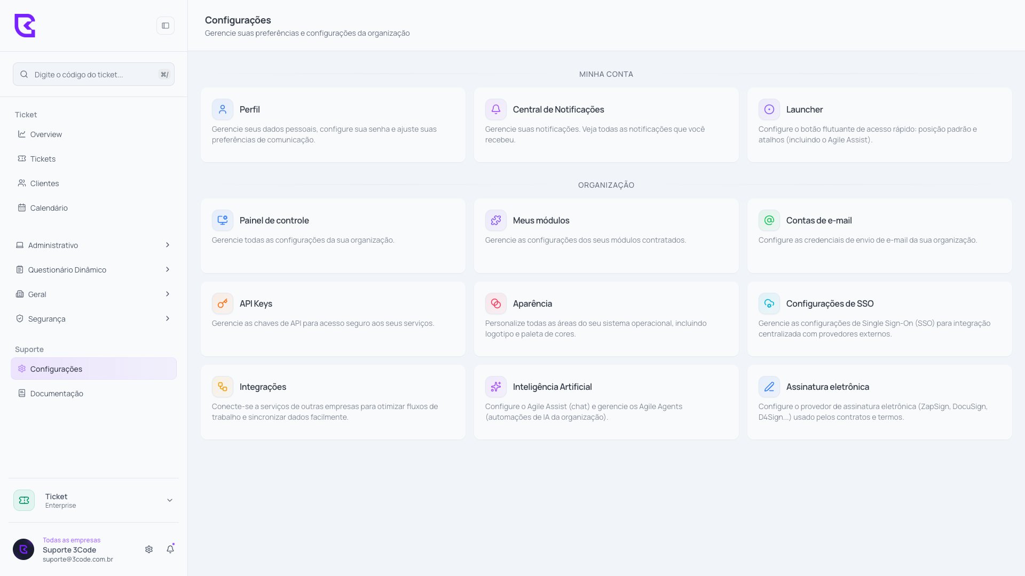Open notifications bell at sidebar bottom
This screenshot has width=1025, height=576.
click(x=170, y=549)
